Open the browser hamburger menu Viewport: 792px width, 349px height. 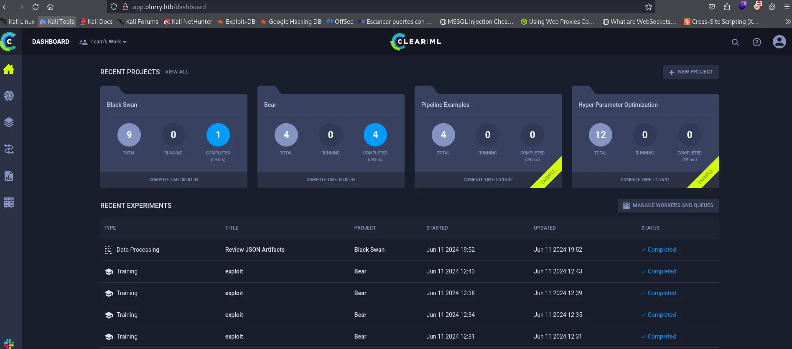click(x=787, y=7)
